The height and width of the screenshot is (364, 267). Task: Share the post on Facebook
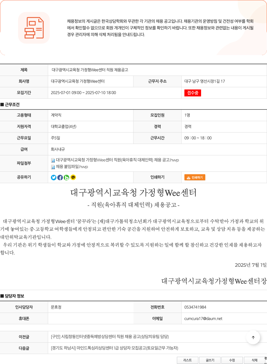click(x=60, y=178)
